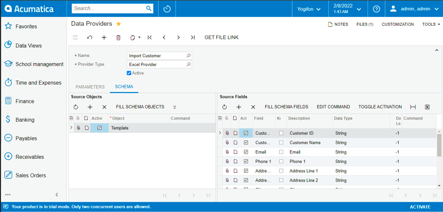Open the Banking workspace
This screenshot has width=443, height=212.
(x=25, y=120)
